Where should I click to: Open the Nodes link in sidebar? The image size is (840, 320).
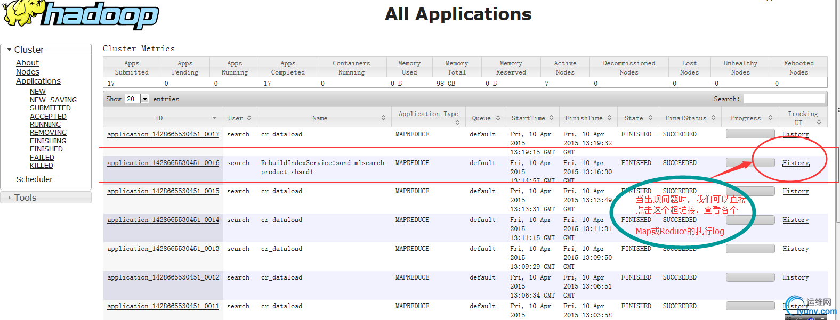[x=28, y=72]
